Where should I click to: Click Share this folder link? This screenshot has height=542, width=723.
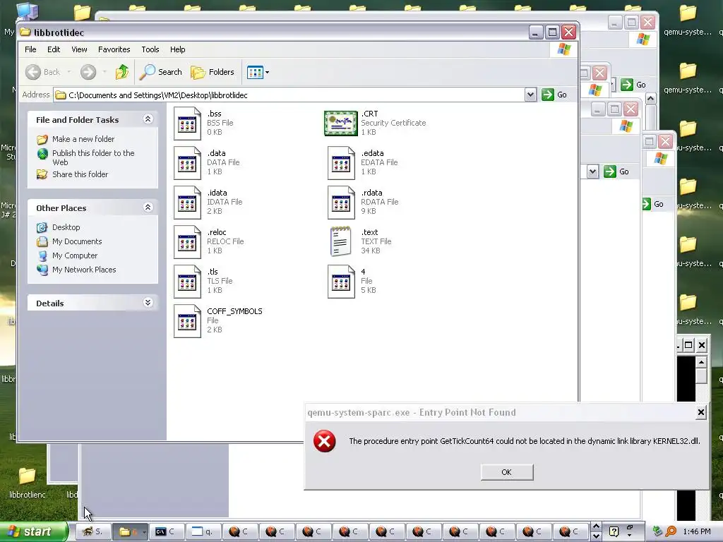[x=80, y=174]
